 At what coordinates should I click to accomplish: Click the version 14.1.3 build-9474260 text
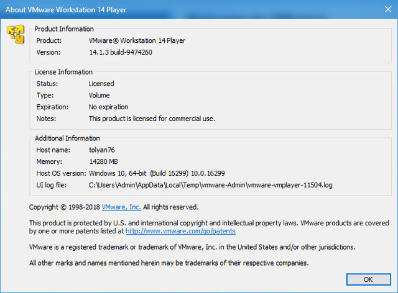121,52
